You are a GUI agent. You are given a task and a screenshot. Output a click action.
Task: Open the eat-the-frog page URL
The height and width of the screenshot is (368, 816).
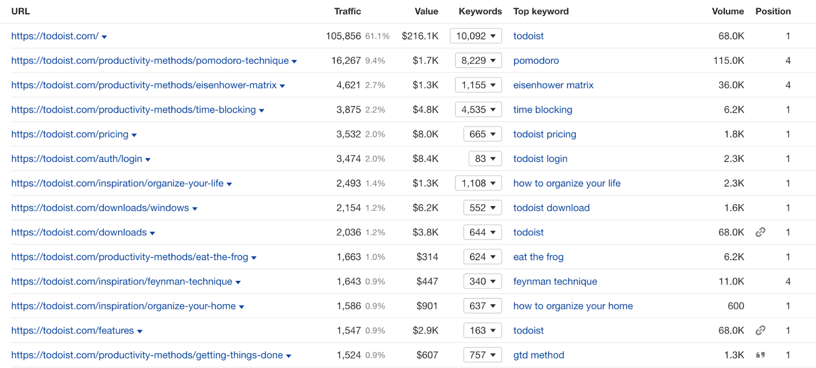pyautogui.click(x=130, y=257)
